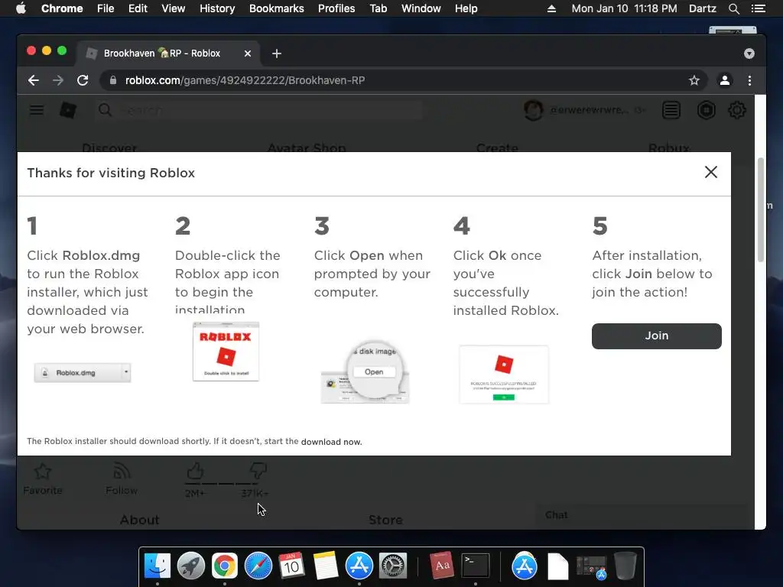The image size is (783, 587).
Task: Open Calendar from the Dock
Action: pos(291,566)
